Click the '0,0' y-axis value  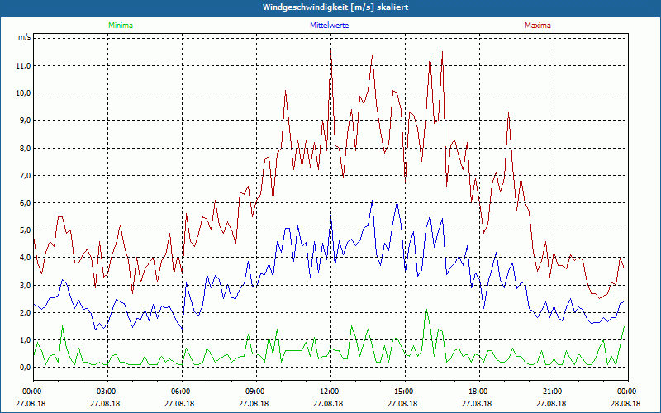pos(25,368)
